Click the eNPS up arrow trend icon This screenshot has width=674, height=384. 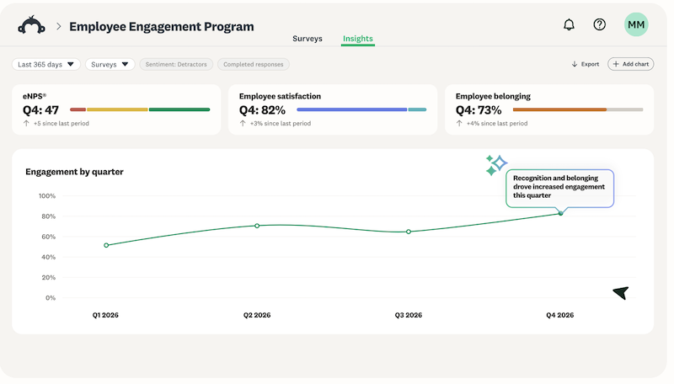point(27,123)
